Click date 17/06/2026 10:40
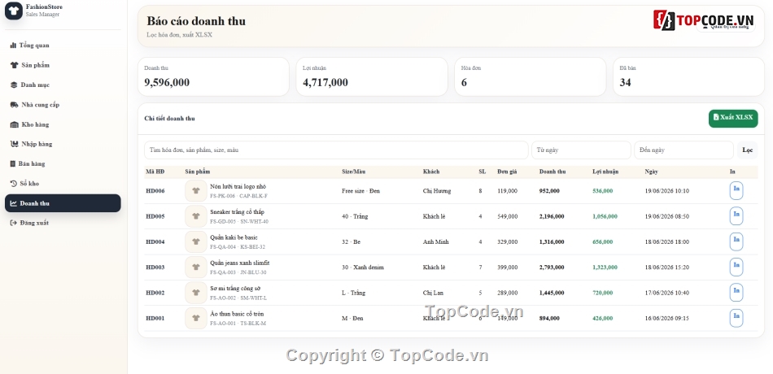 (x=667, y=293)
